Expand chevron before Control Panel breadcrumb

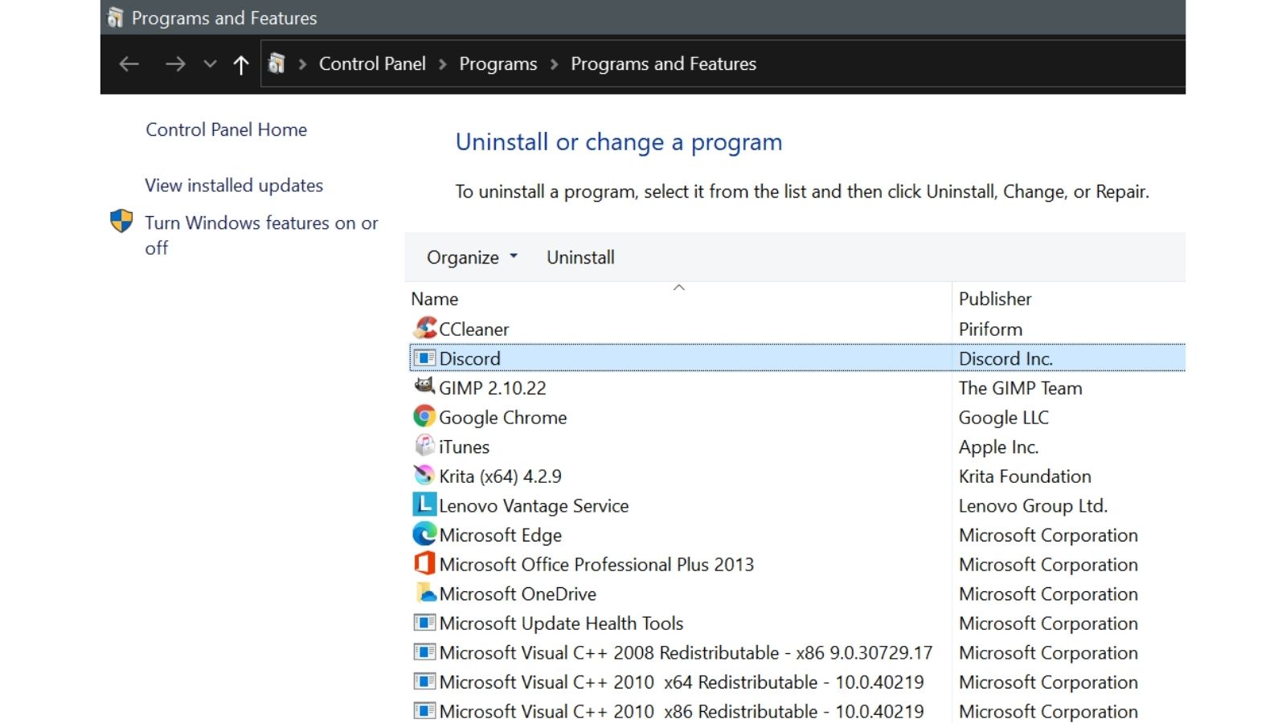coord(302,64)
